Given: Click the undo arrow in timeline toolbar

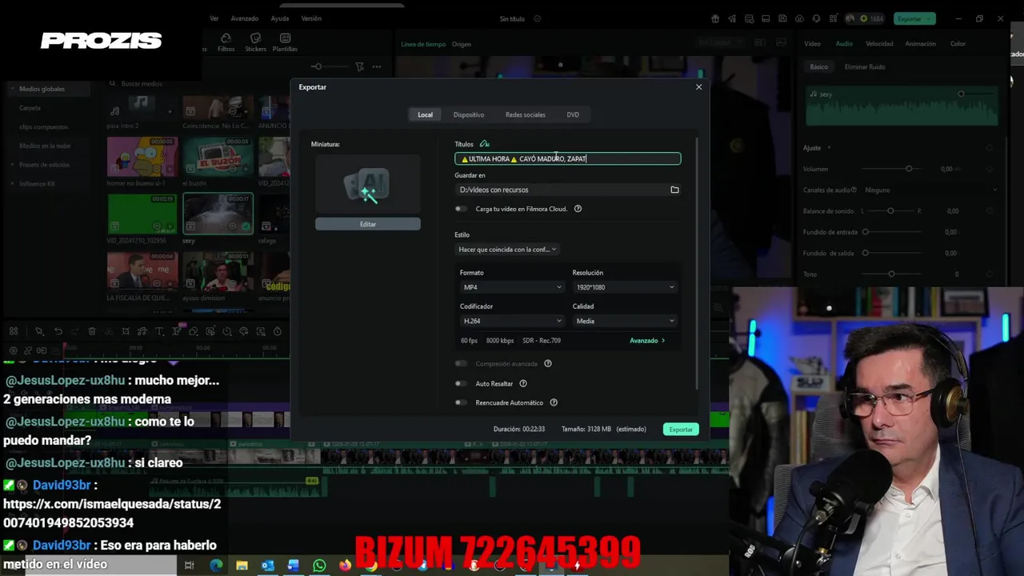Looking at the screenshot, I should click(x=58, y=331).
